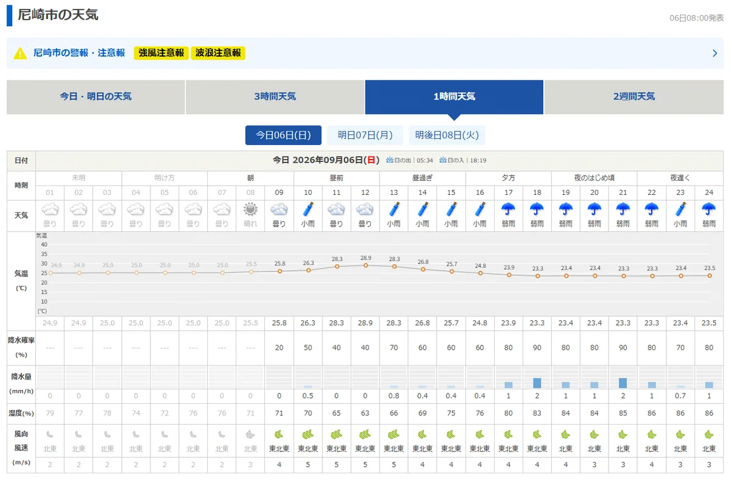Click the 18 o'clock precipitation bar
This screenshot has height=480, width=731.
[537, 383]
